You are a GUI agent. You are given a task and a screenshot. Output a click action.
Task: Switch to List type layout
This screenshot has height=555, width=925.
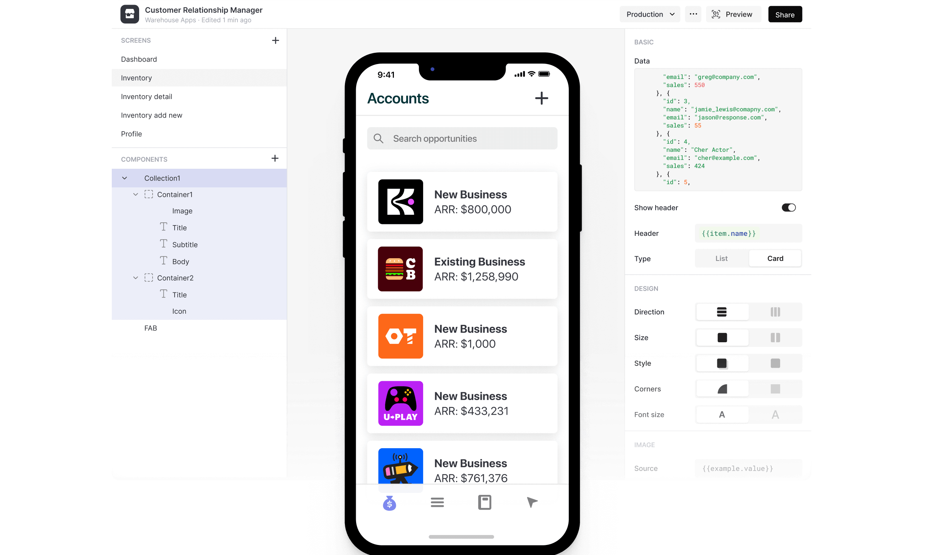pyautogui.click(x=721, y=258)
